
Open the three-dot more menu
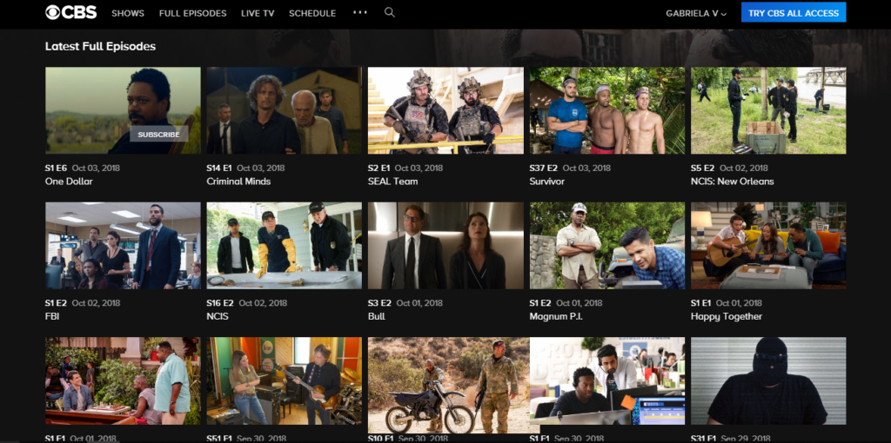(360, 12)
